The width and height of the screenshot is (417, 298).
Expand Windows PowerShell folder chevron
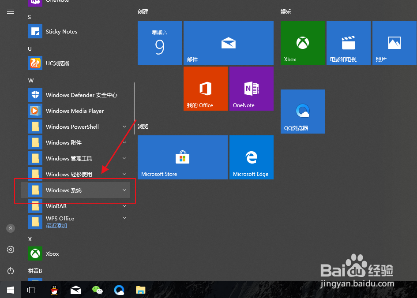pos(124,127)
